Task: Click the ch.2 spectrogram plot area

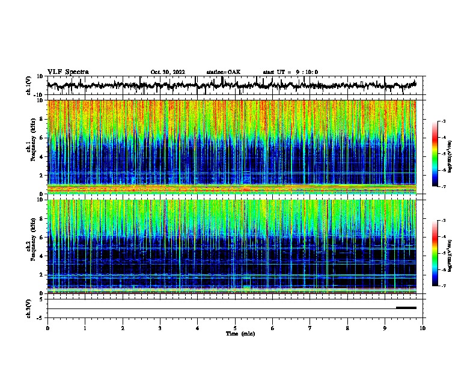Action: click(232, 247)
